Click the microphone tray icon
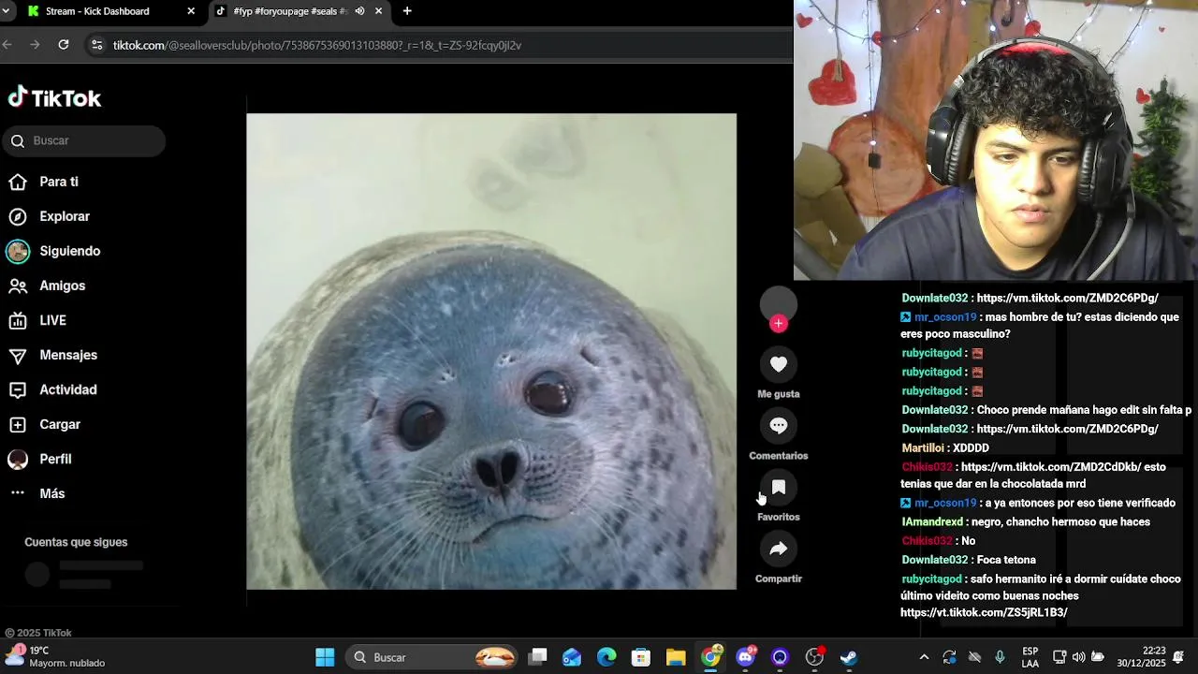 click(x=1000, y=657)
